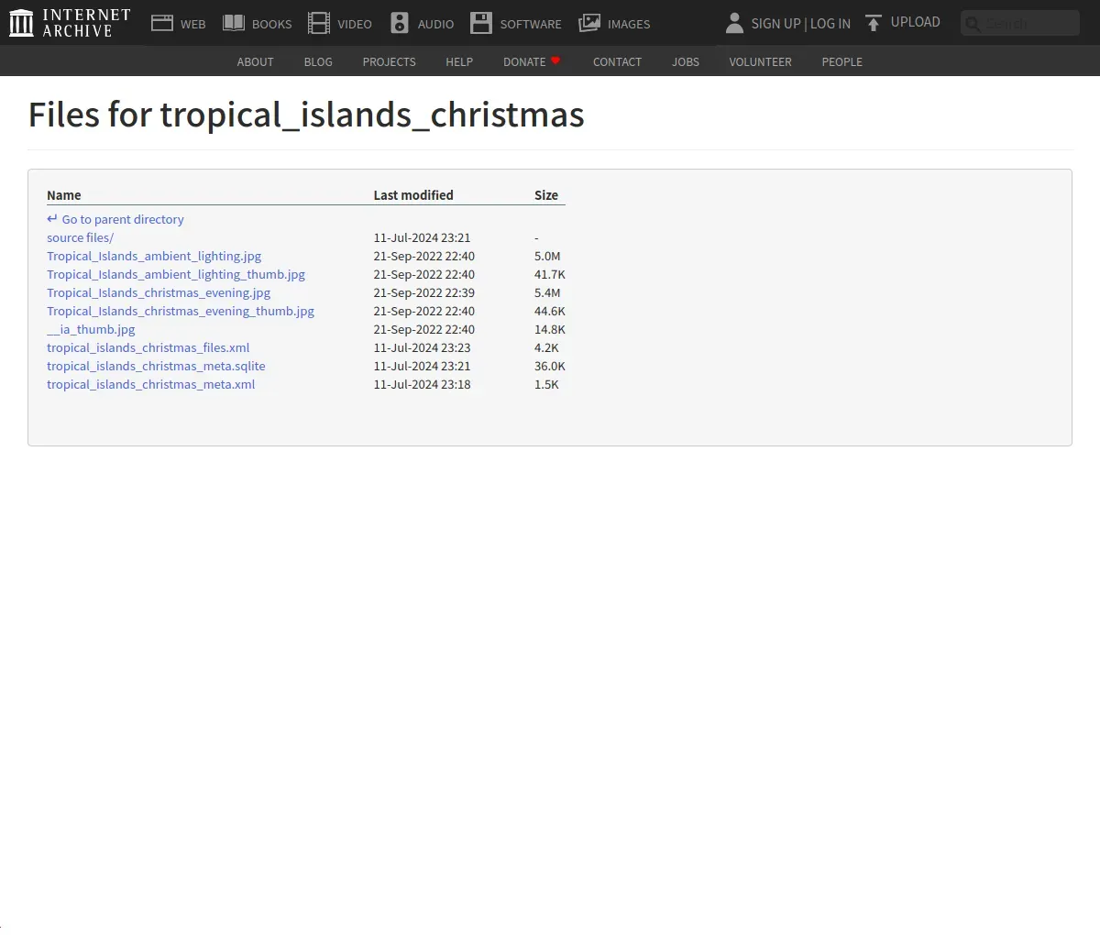Click the DONATE text link
Image resolution: width=1100 pixels, height=935 pixels.
click(x=524, y=61)
